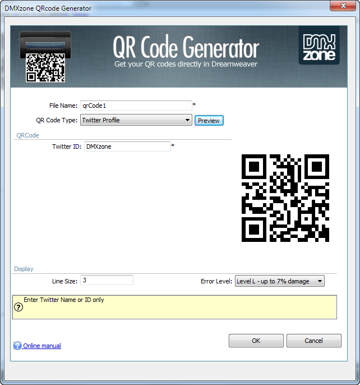The height and width of the screenshot is (385, 360).
Task: Open the Online manual link
Action: click(42, 346)
